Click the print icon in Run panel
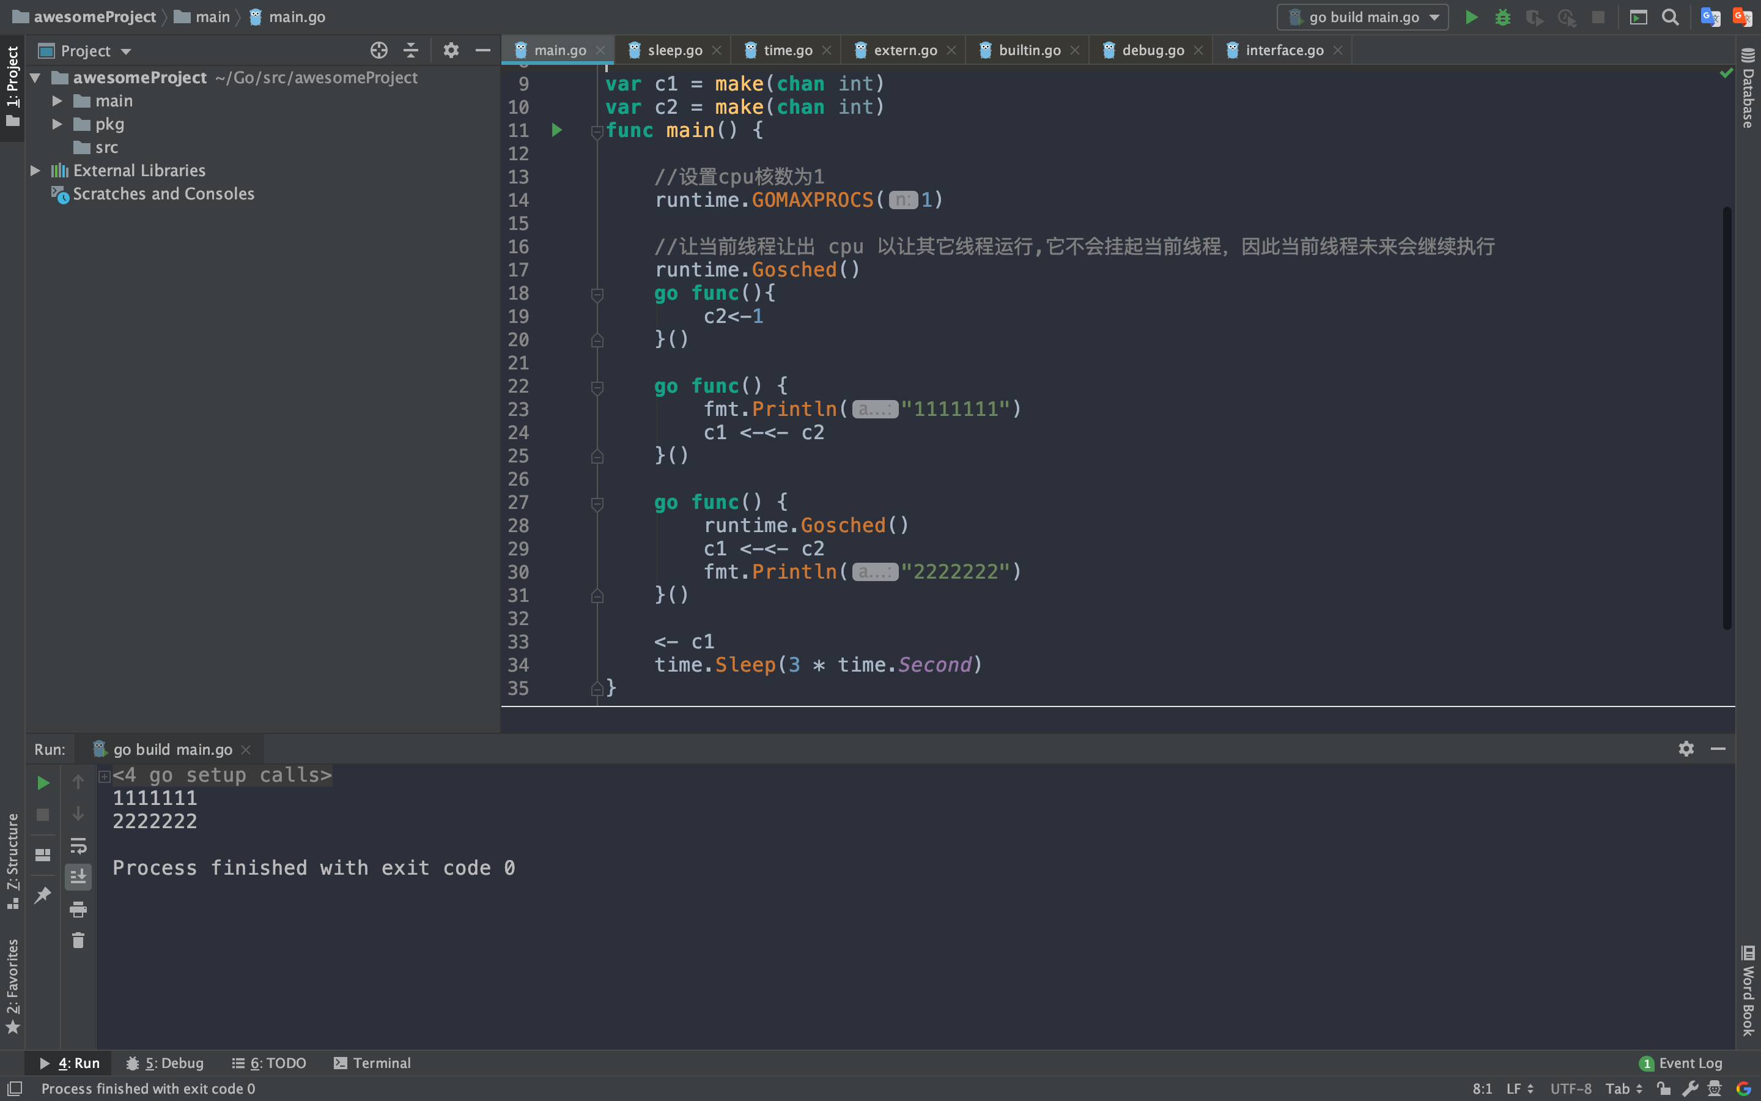This screenshot has height=1101, width=1761. click(78, 909)
